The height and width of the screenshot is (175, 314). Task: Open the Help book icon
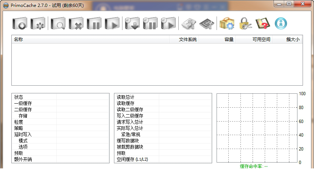(x=263, y=23)
